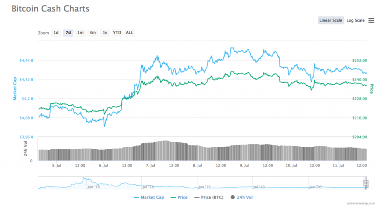This screenshot has height=209, width=389.
Task: Set zoom range to 1d
Action: [x=56, y=33]
